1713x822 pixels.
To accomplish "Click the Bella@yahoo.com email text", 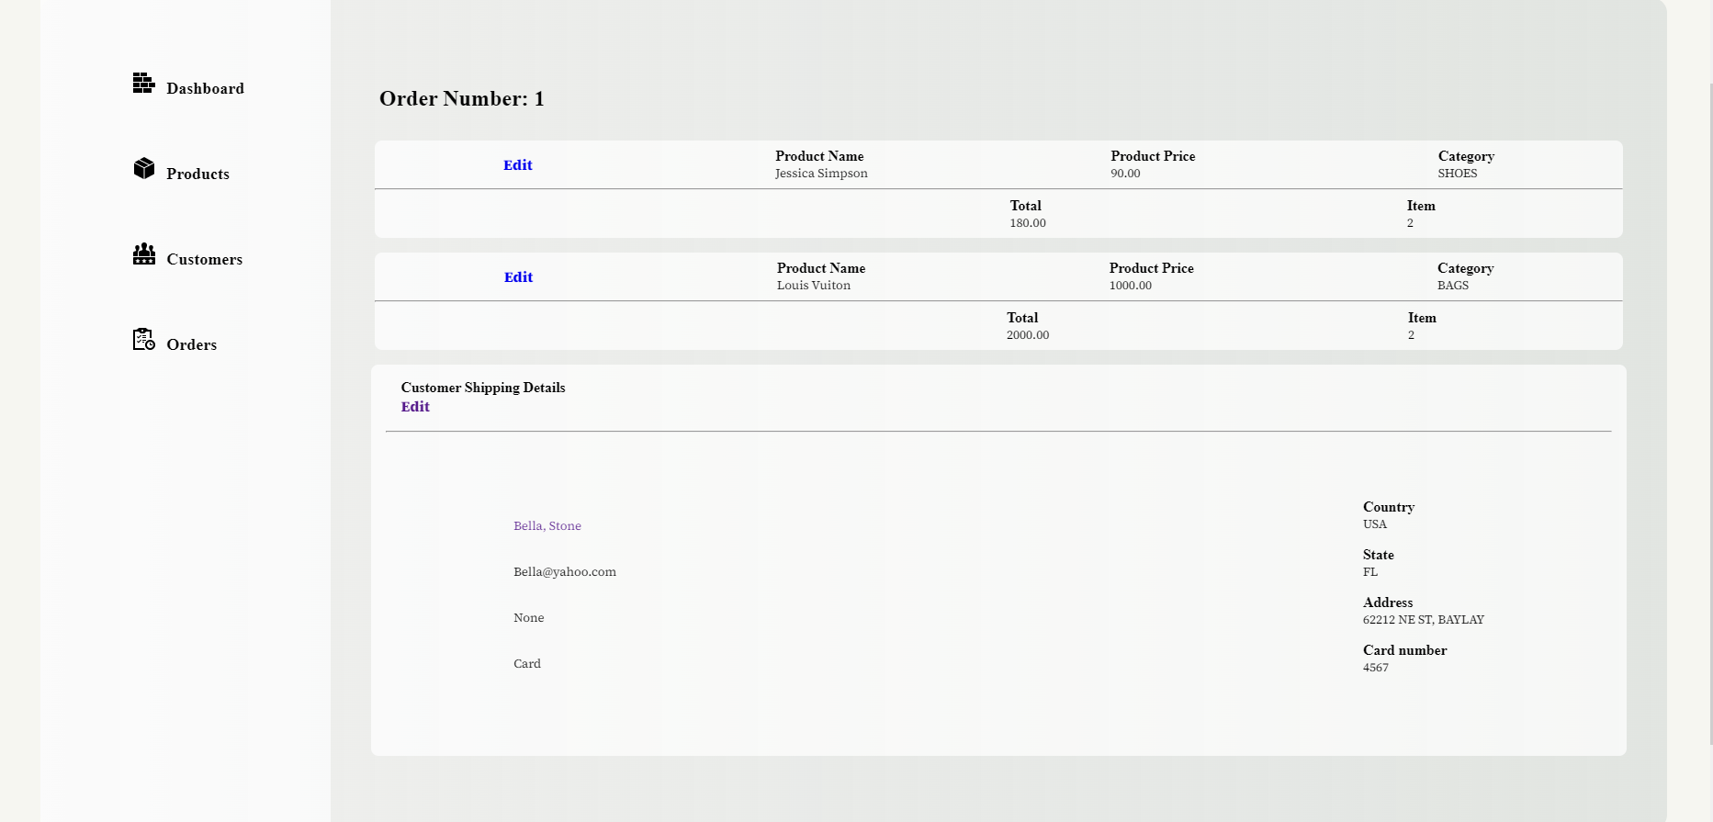I will pos(565,572).
